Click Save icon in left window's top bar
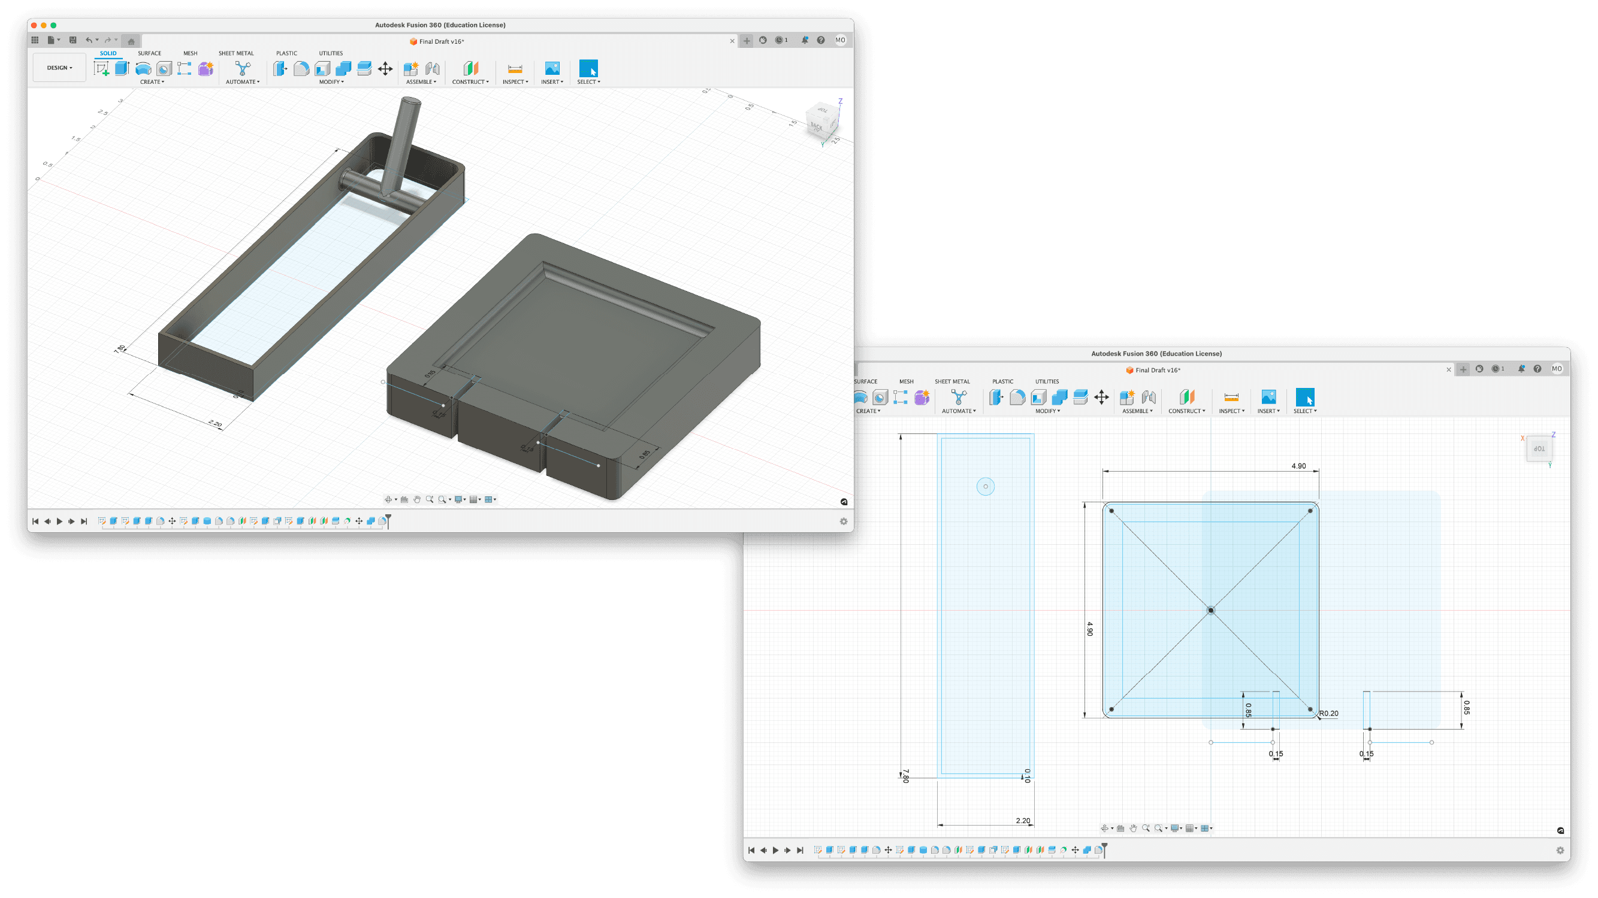The width and height of the screenshot is (1598, 898). pos(73,40)
